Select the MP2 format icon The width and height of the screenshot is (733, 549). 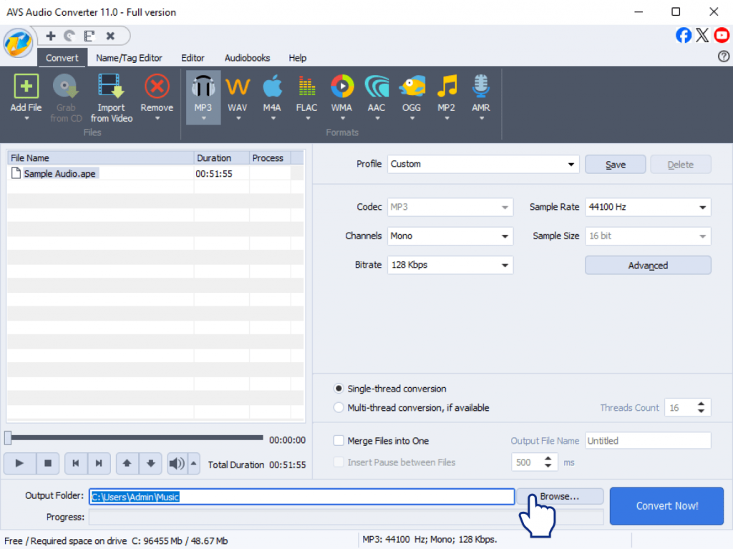[447, 87]
